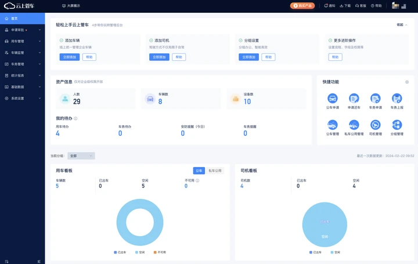418x264 pixels.
Task: Click the 人数 value 29
Action: click(77, 102)
